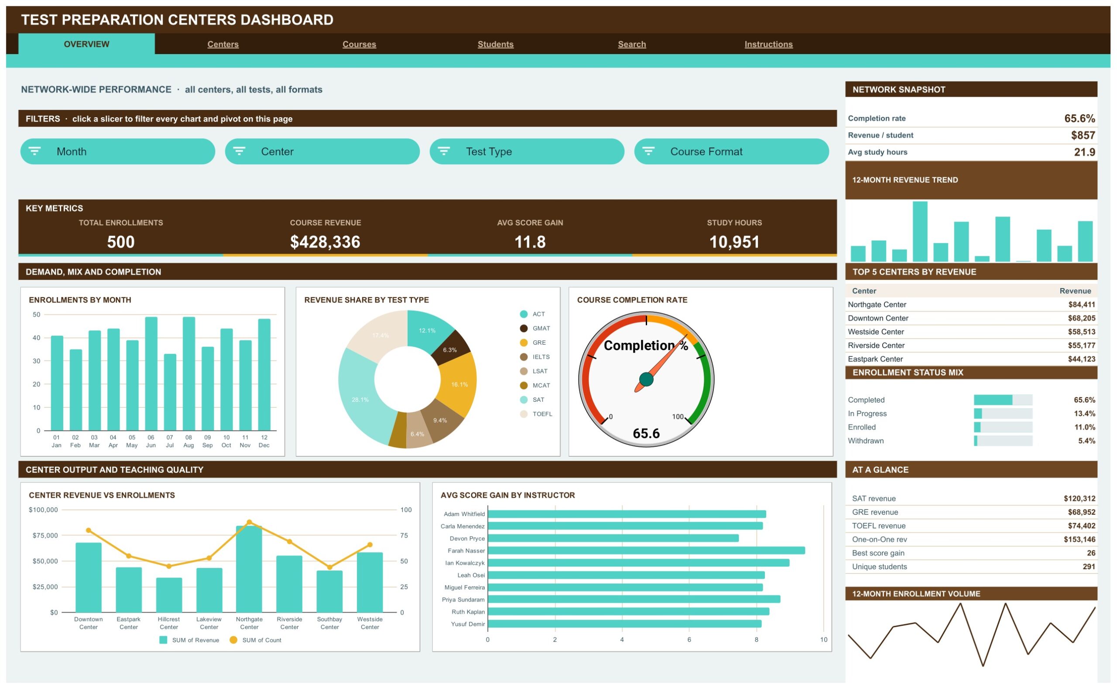Click the IELTS legend swatch
Screen dimensions: 1117x689
pos(524,357)
